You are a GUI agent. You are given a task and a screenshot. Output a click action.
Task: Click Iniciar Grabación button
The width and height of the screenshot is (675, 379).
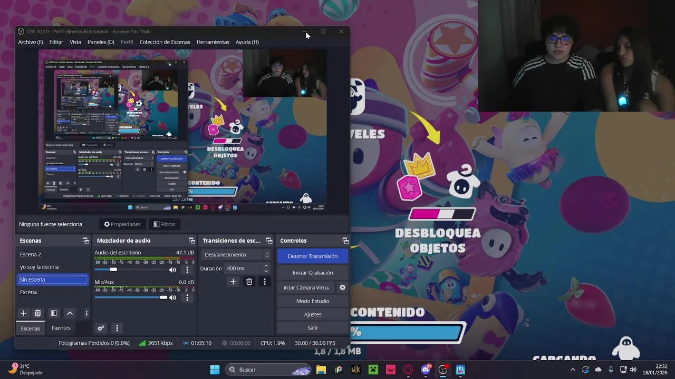[313, 273]
